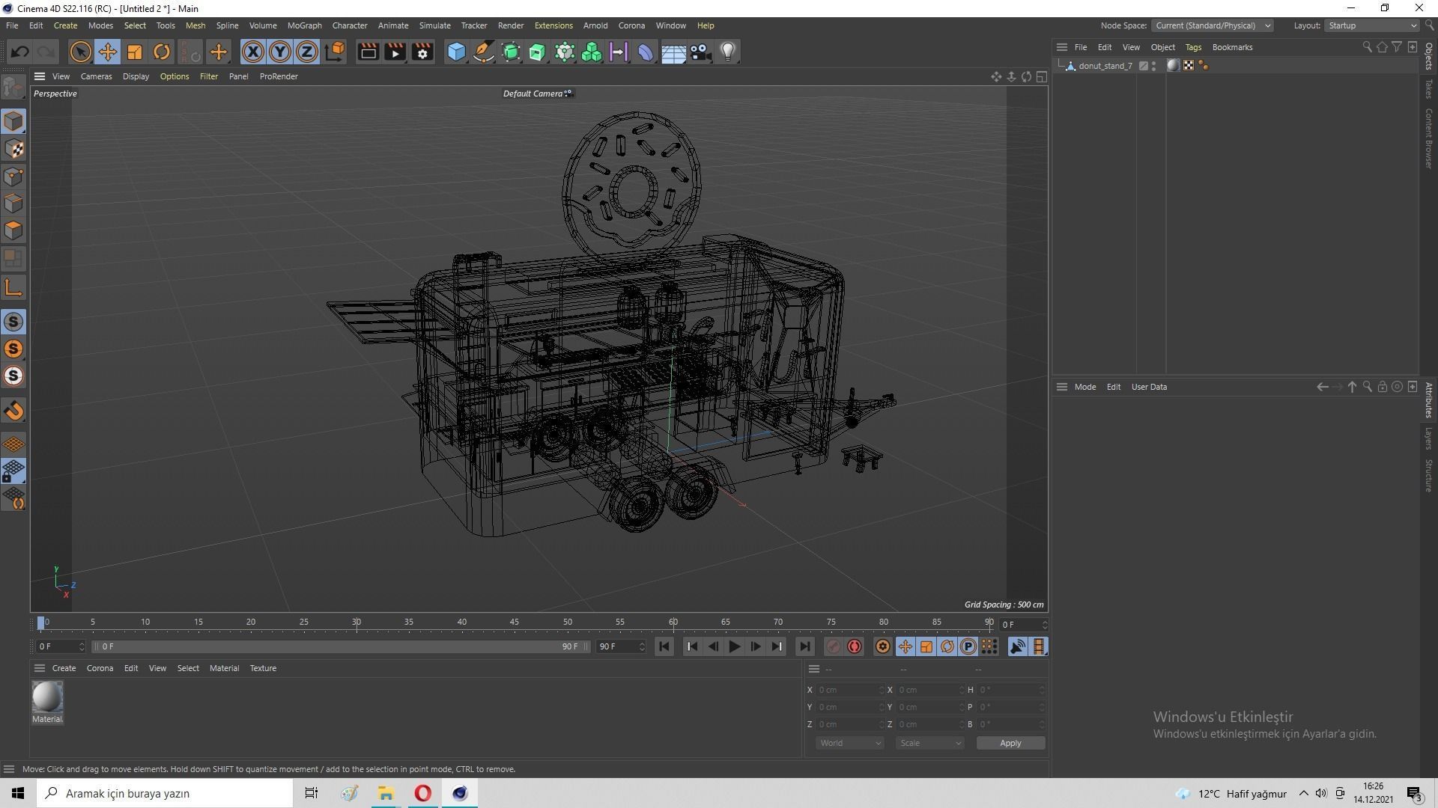
Task: Select the Live Selection tool
Action: [x=80, y=52]
